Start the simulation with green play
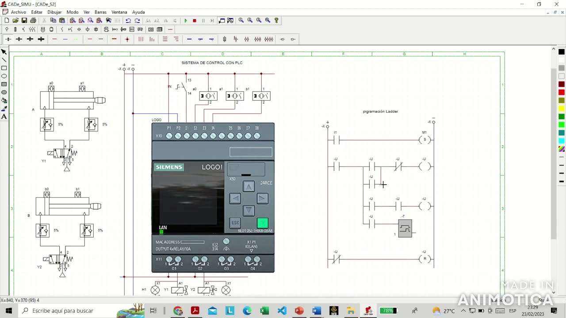This screenshot has width=566, height=318. 186,20
